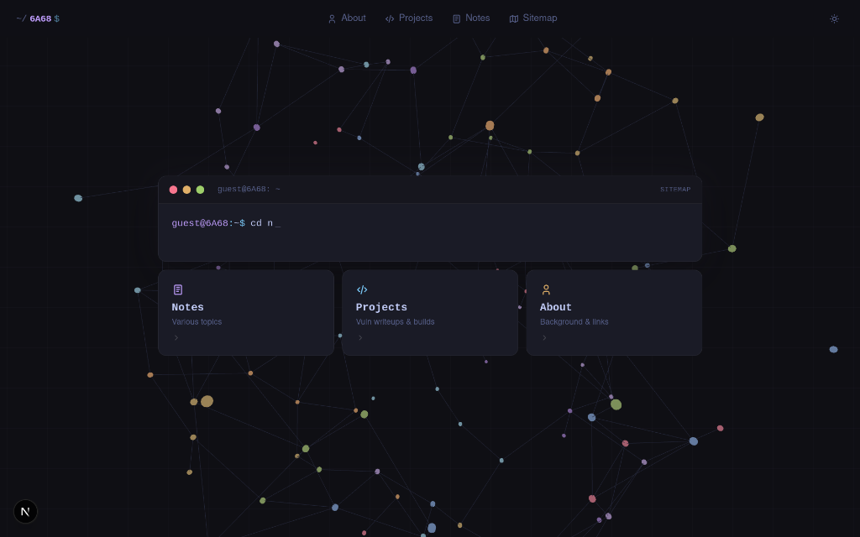Open the About card title

[556, 307]
